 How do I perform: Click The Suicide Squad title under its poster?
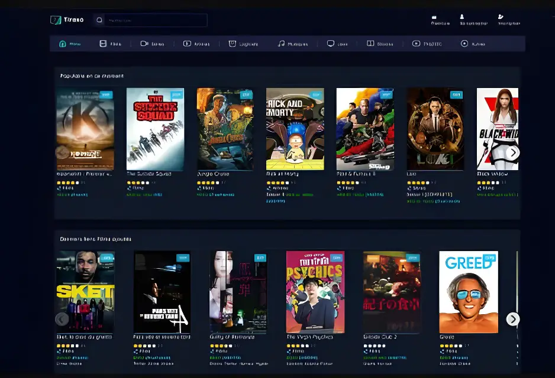tap(149, 174)
